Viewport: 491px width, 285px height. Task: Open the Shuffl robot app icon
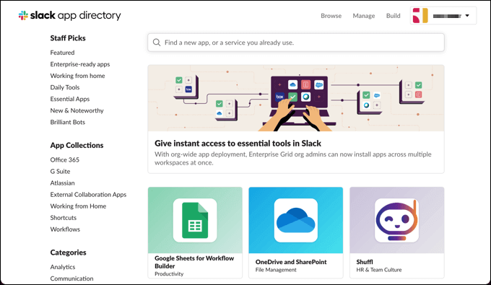396,220
